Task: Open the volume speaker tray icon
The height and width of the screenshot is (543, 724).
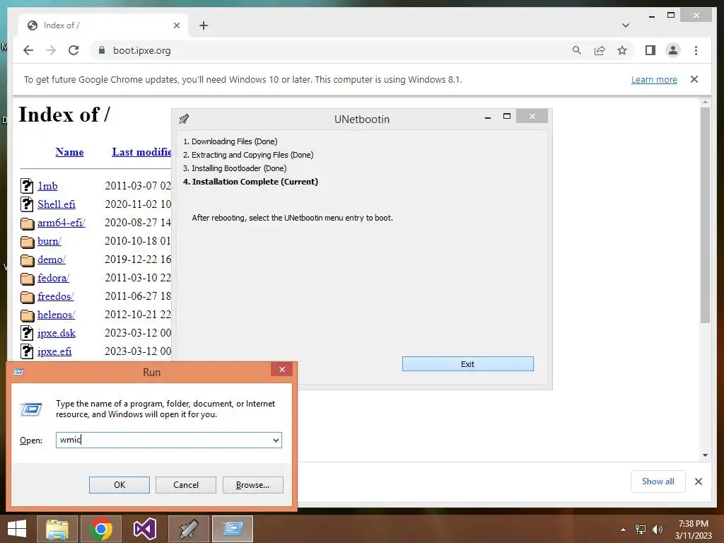Action: click(658, 530)
